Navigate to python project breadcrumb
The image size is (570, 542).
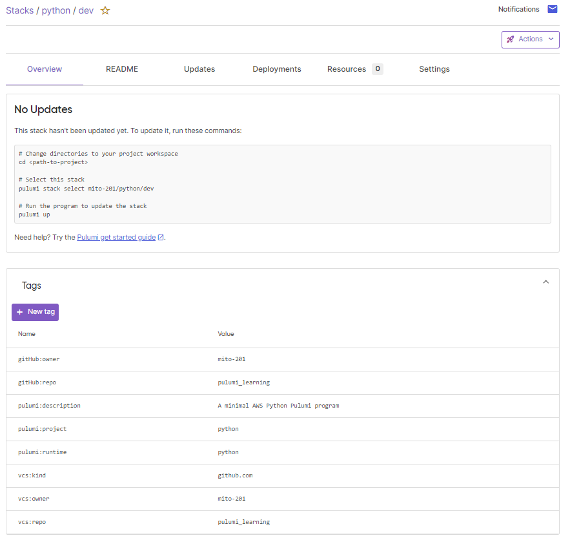[x=56, y=10]
